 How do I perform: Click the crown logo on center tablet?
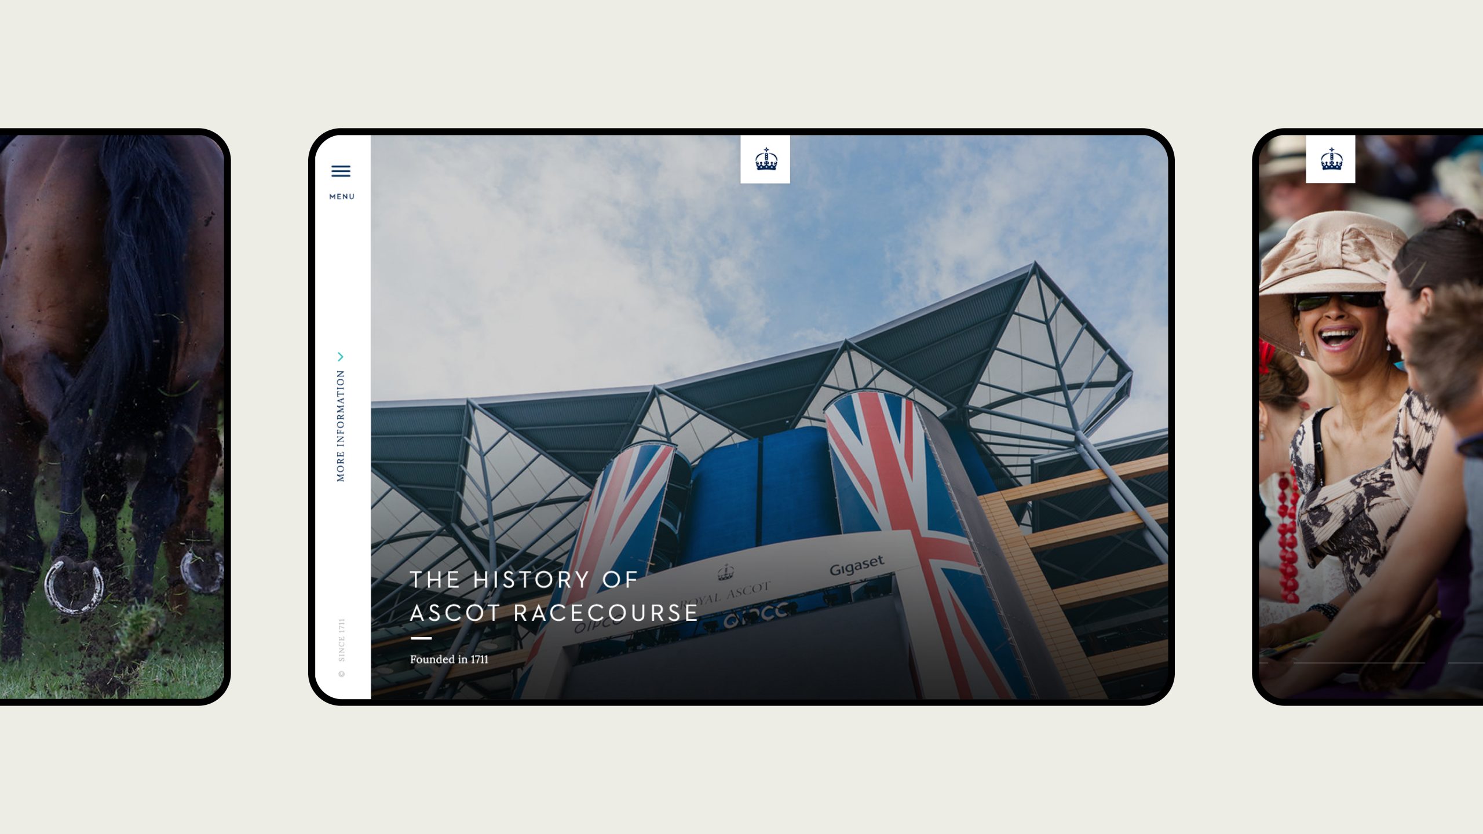tap(765, 159)
